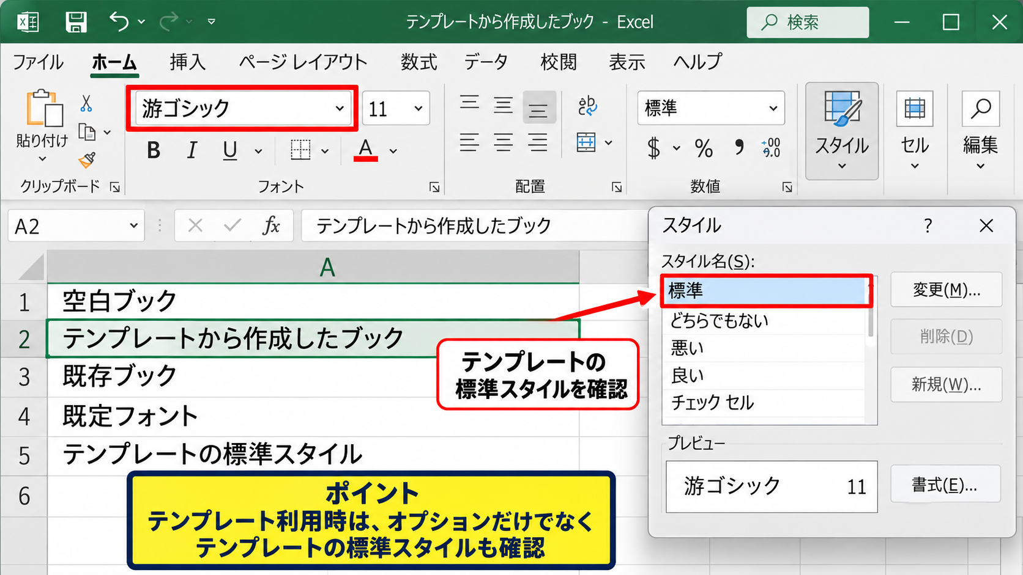This screenshot has height=575, width=1023.
Task: Click the Copy icon in the clipboard group
Action: [87, 132]
